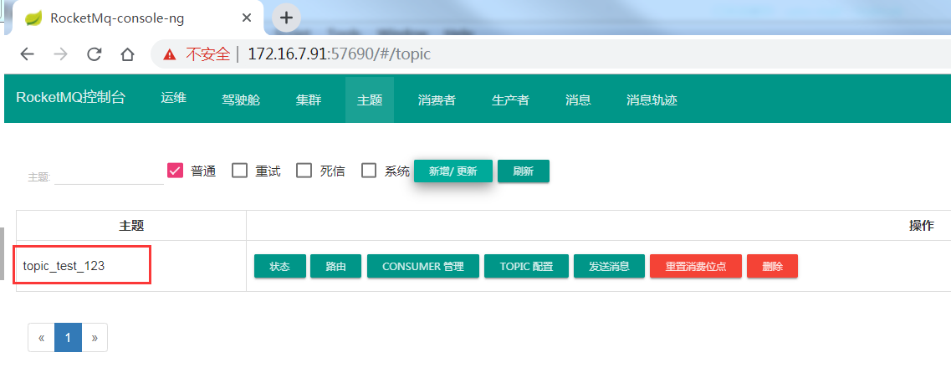951x378 pixels.
Task: Open CONSUMER 管理 for topic_test_123
Action: [423, 267]
